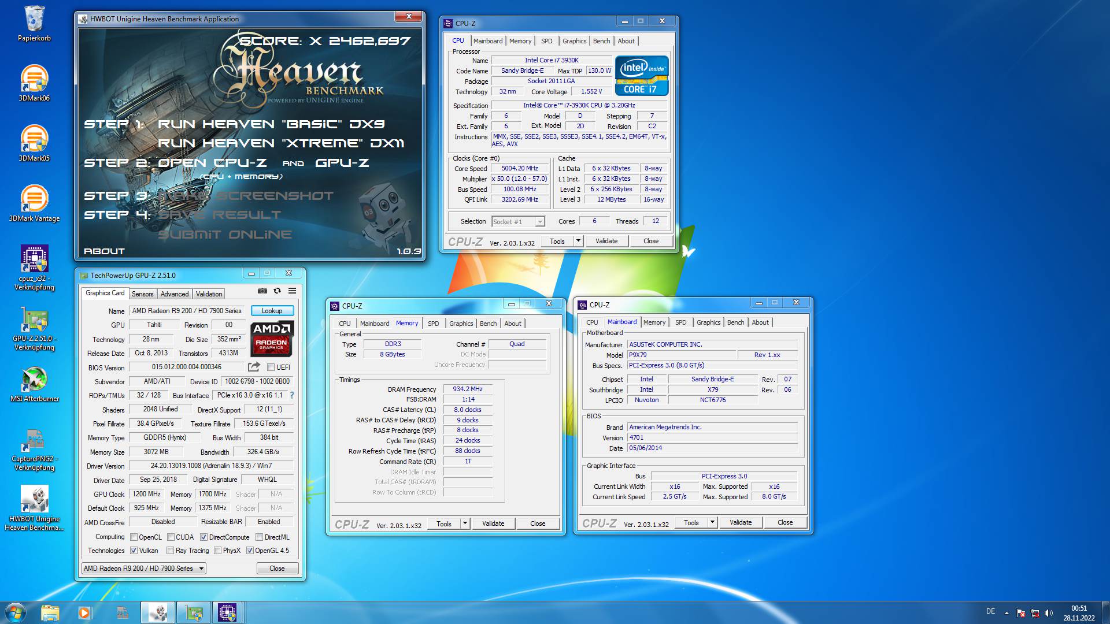This screenshot has width=1110, height=624.
Task: Open Graphics tab in CPU-Z Mainboard window
Action: pyautogui.click(x=708, y=322)
